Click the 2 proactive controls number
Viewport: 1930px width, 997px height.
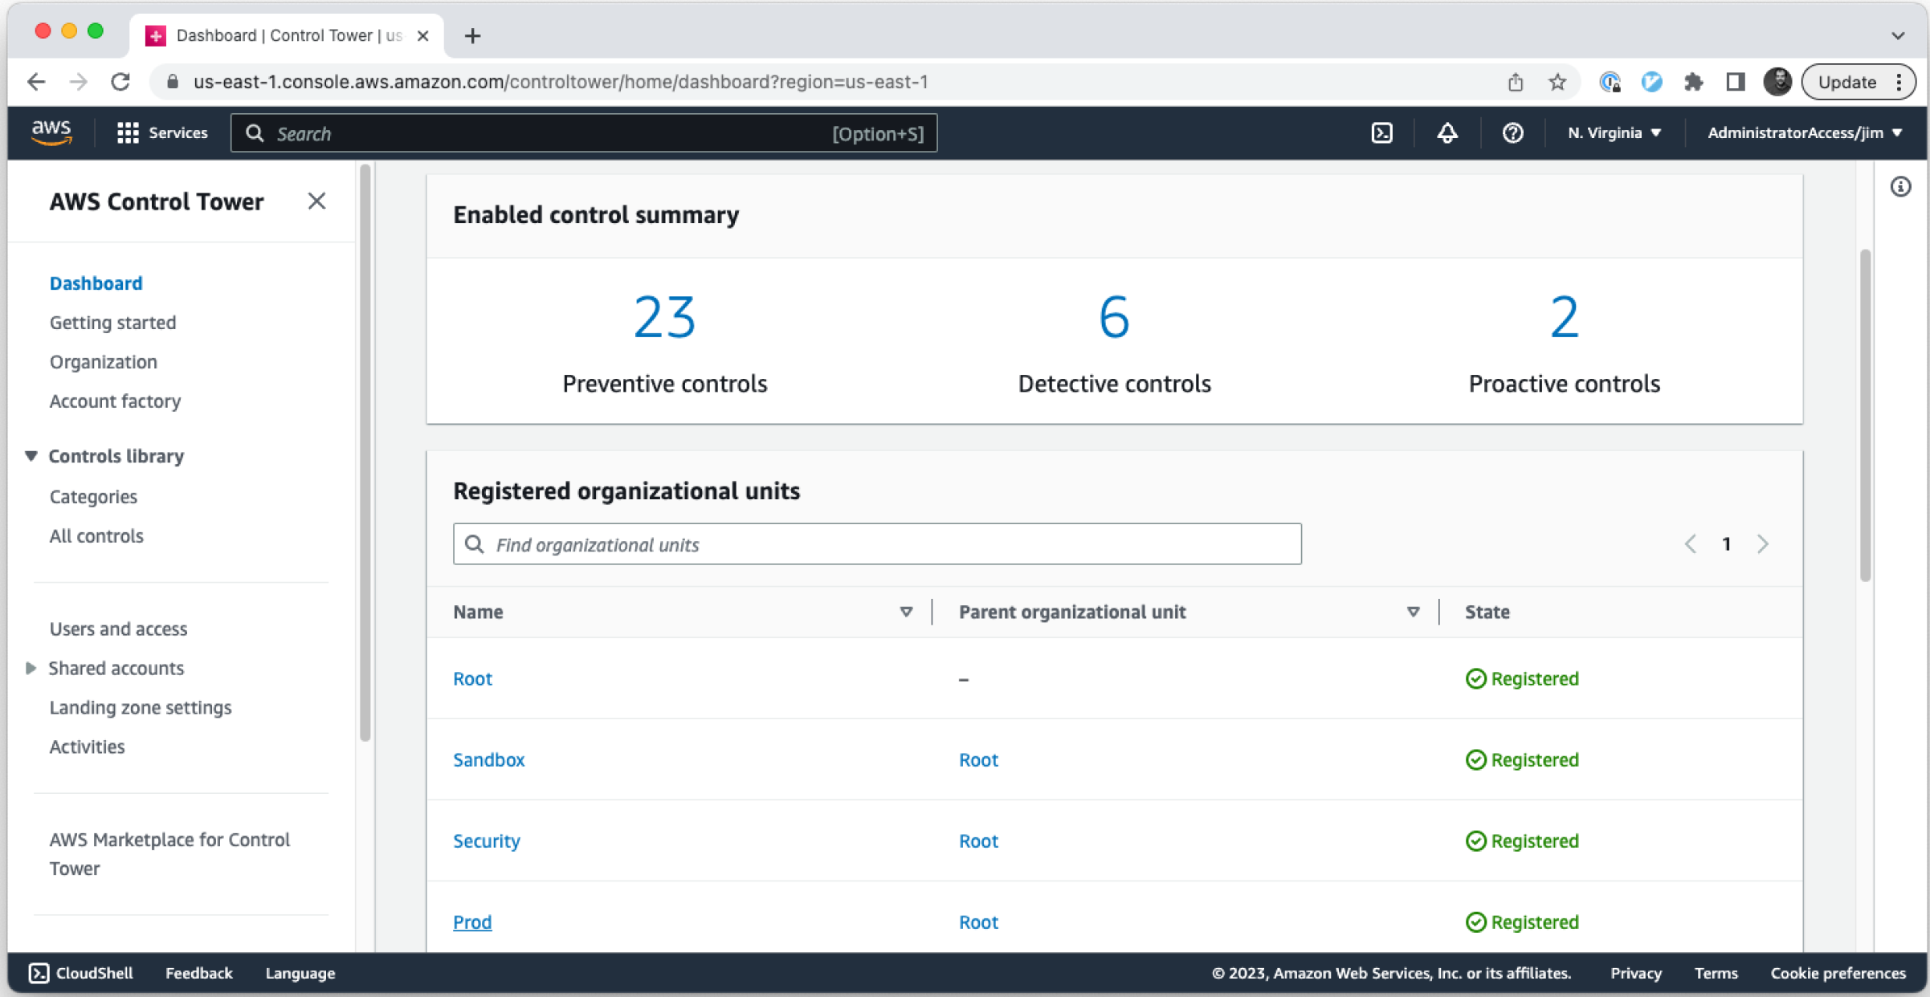pyautogui.click(x=1564, y=317)
